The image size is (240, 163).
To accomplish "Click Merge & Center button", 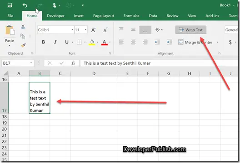I will (195, 42).
